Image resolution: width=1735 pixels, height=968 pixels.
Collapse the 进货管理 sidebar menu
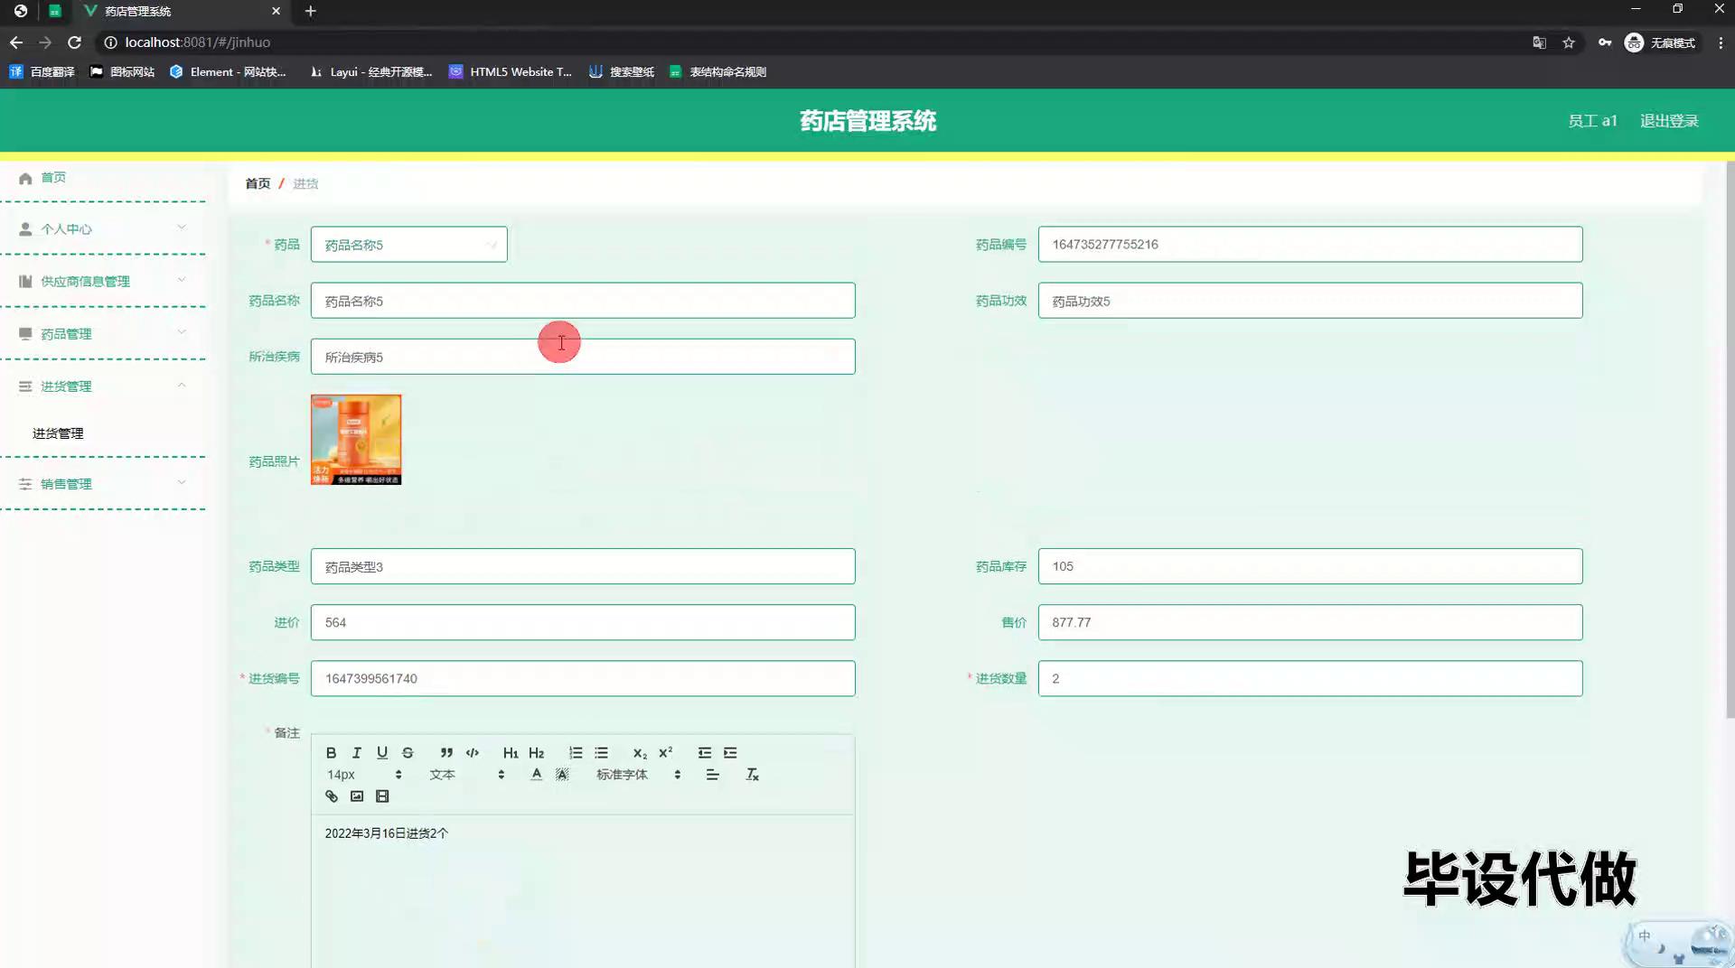coord(103,386)
